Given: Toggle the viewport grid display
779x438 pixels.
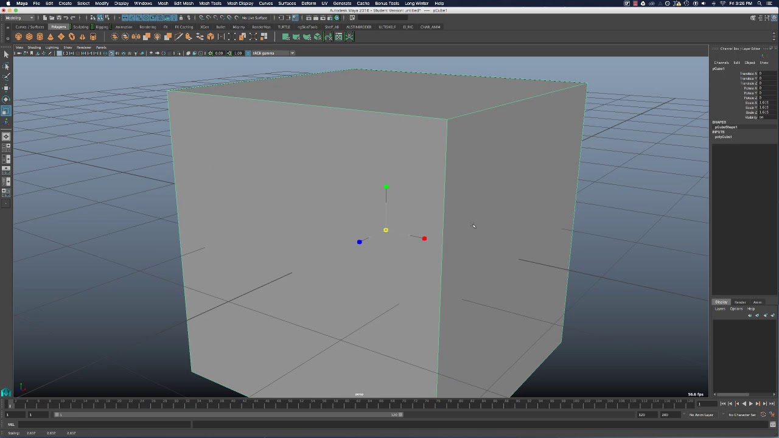Looking at the screenshot, I should (x=59, y=53).
